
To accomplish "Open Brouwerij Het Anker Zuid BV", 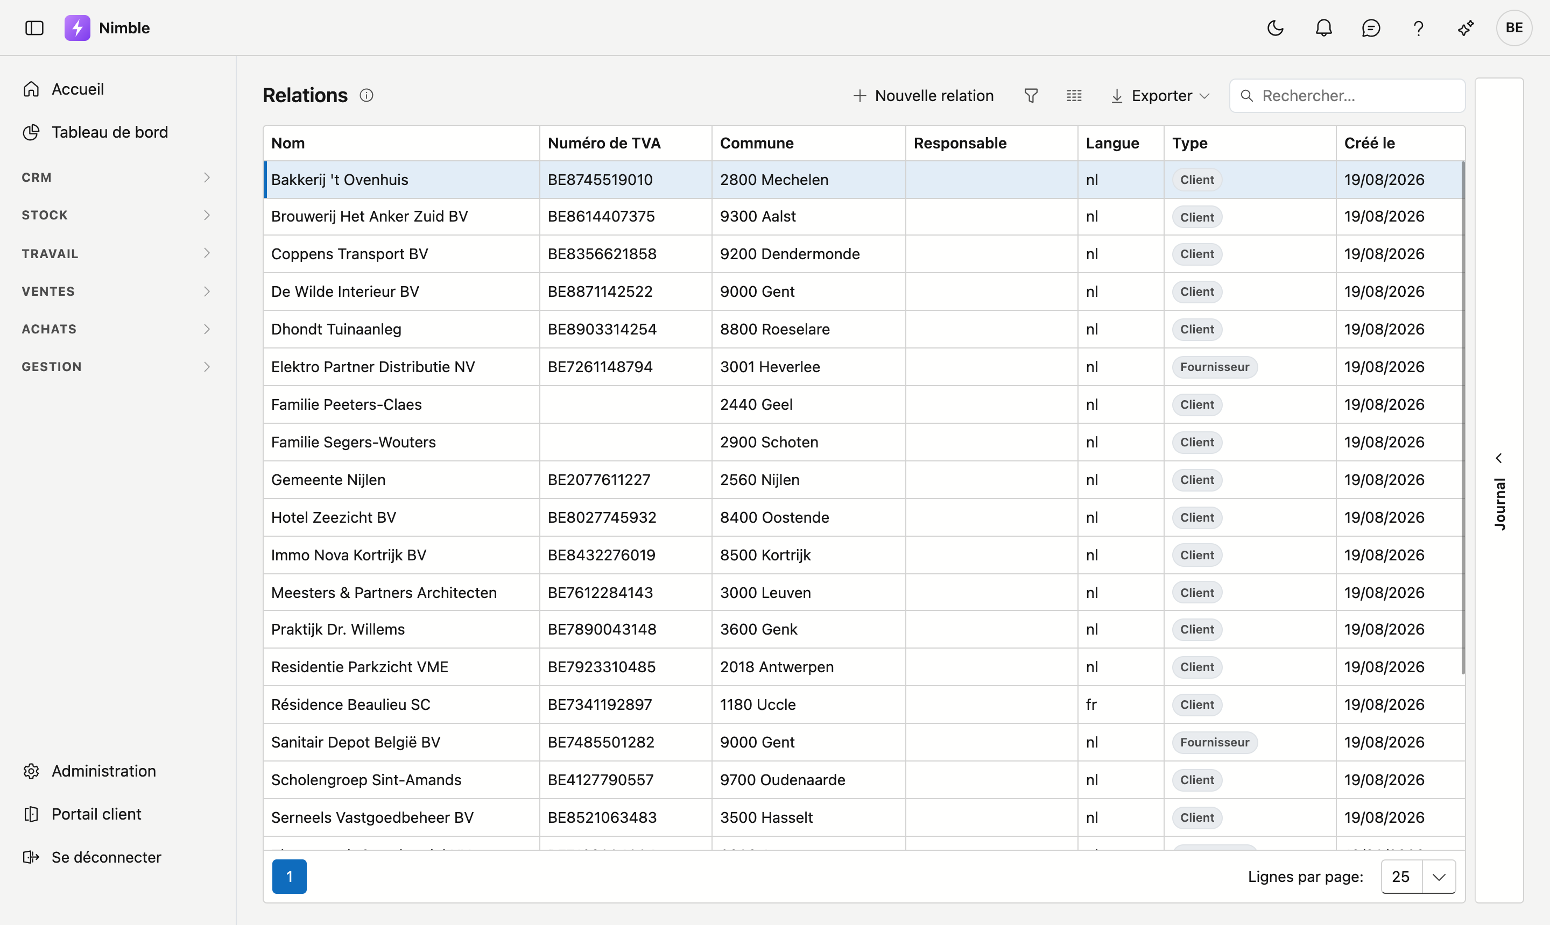I will click(x=864, y=216).
